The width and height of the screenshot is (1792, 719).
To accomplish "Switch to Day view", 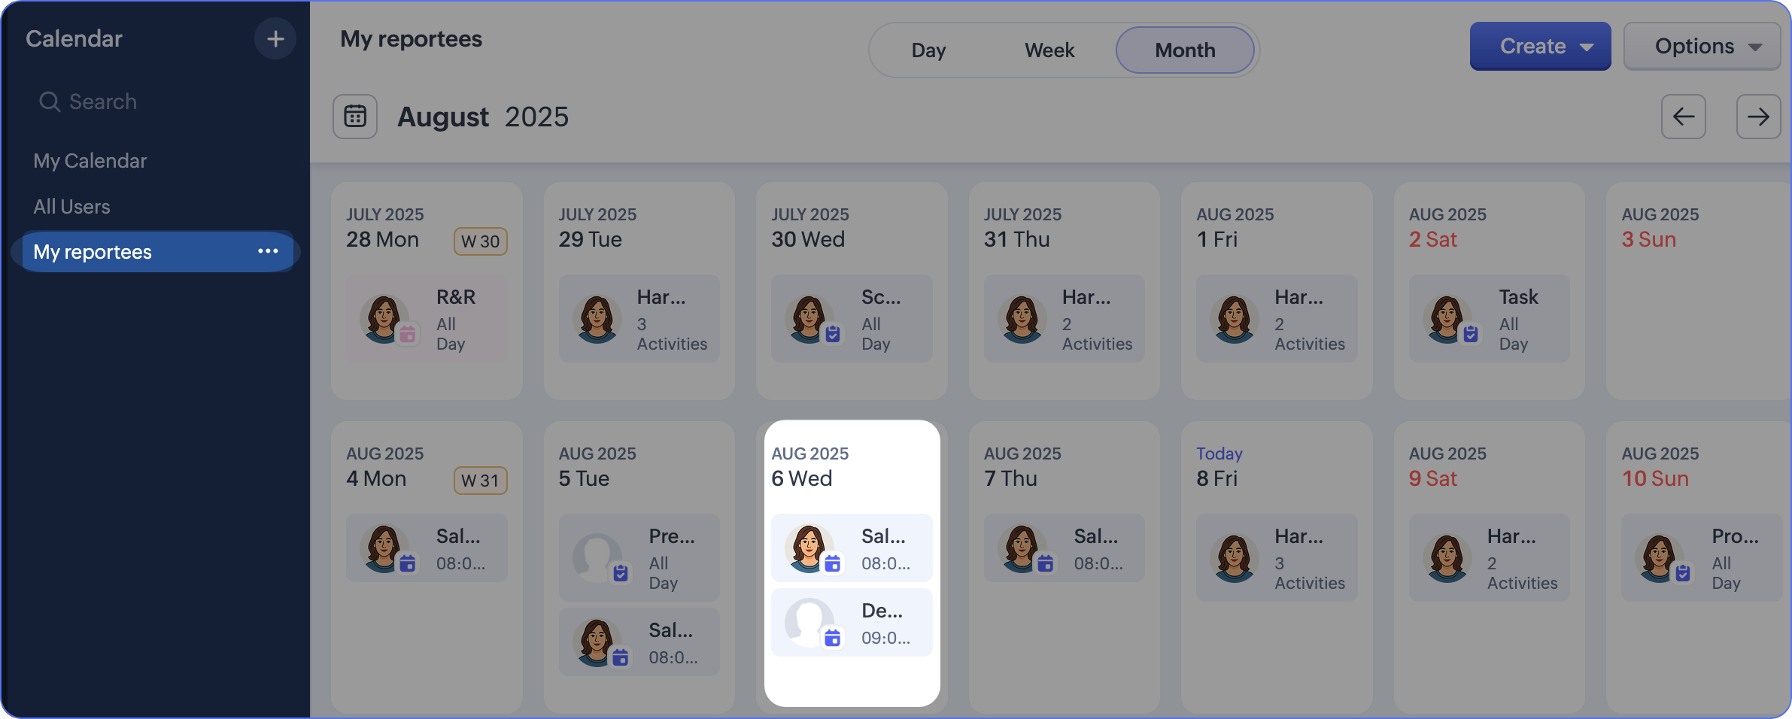I will [928, 50].
